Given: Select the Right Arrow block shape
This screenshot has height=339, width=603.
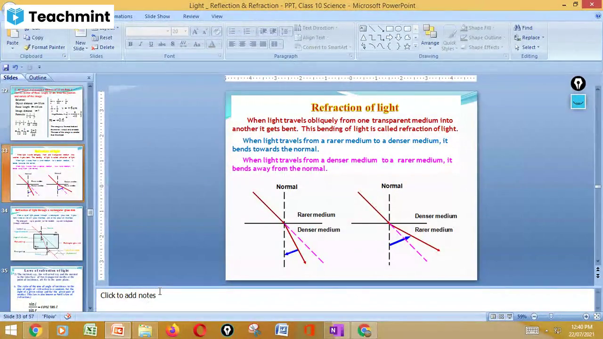Looking at the screenshot, I should (390, 38).
